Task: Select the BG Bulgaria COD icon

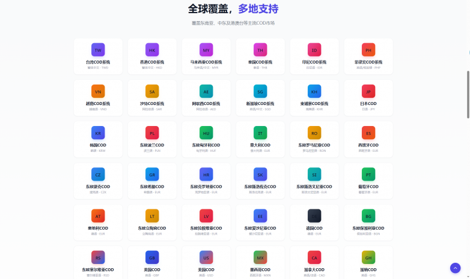Action: coord(368,216)
